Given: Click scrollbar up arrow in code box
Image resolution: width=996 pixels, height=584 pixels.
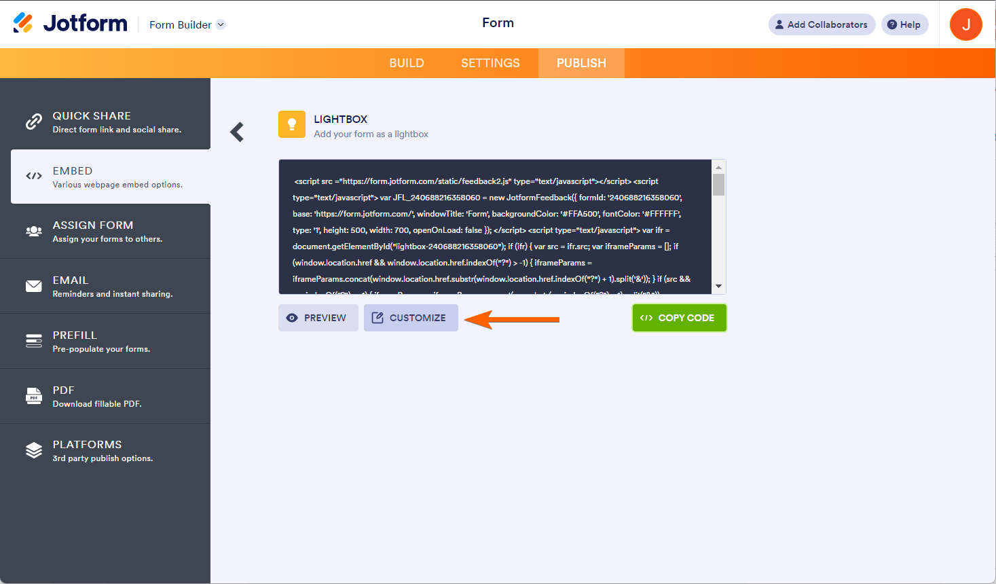Looking at the screenshot, I should tap(718, 167).
